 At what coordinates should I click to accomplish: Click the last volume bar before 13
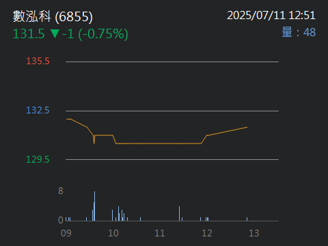[x=247, y=219]
